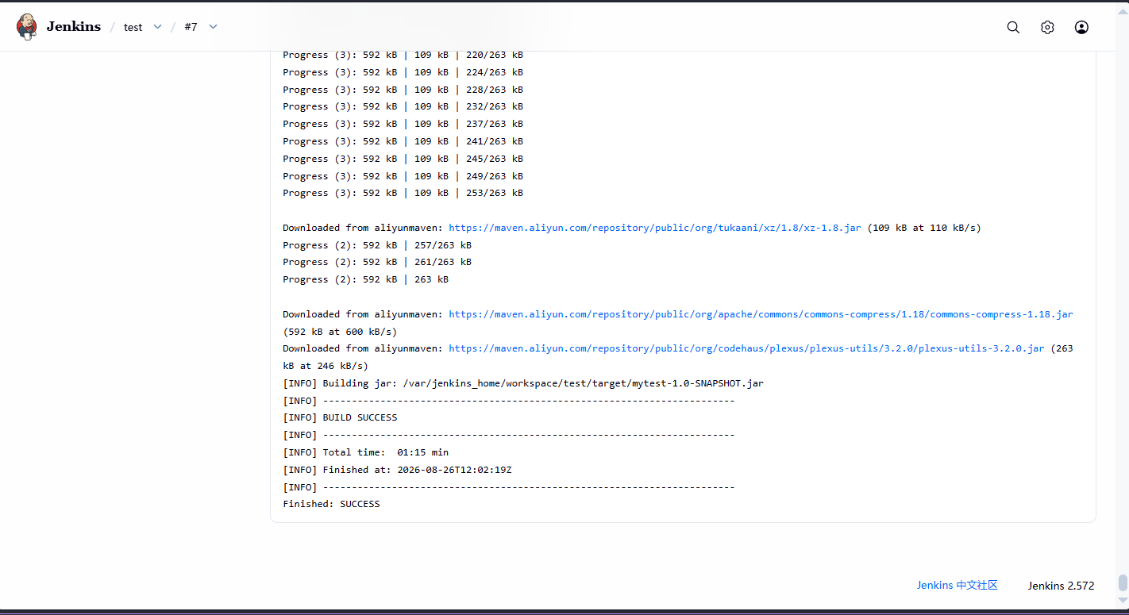Click the Finished at timestamp line
Image resolution: width=1129 pixels, height=615 pixels.
pyautogui.click(x=397, y=470)
